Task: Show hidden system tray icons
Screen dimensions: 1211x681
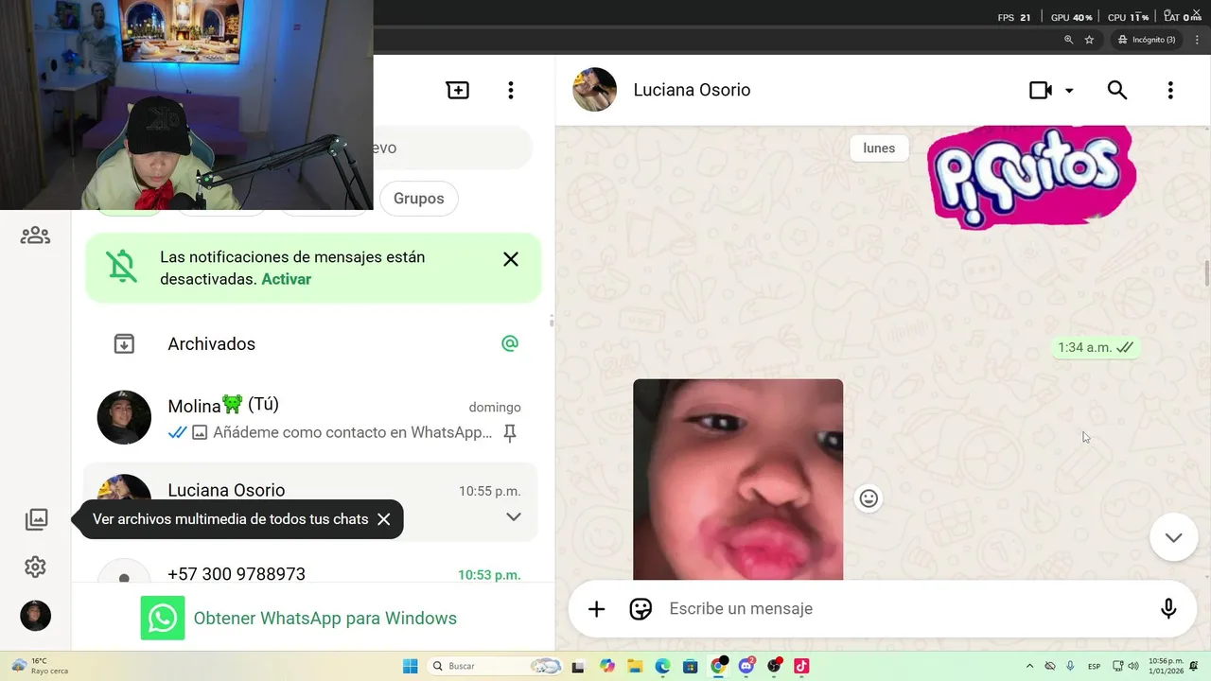Action: [x=1029, y=666]
